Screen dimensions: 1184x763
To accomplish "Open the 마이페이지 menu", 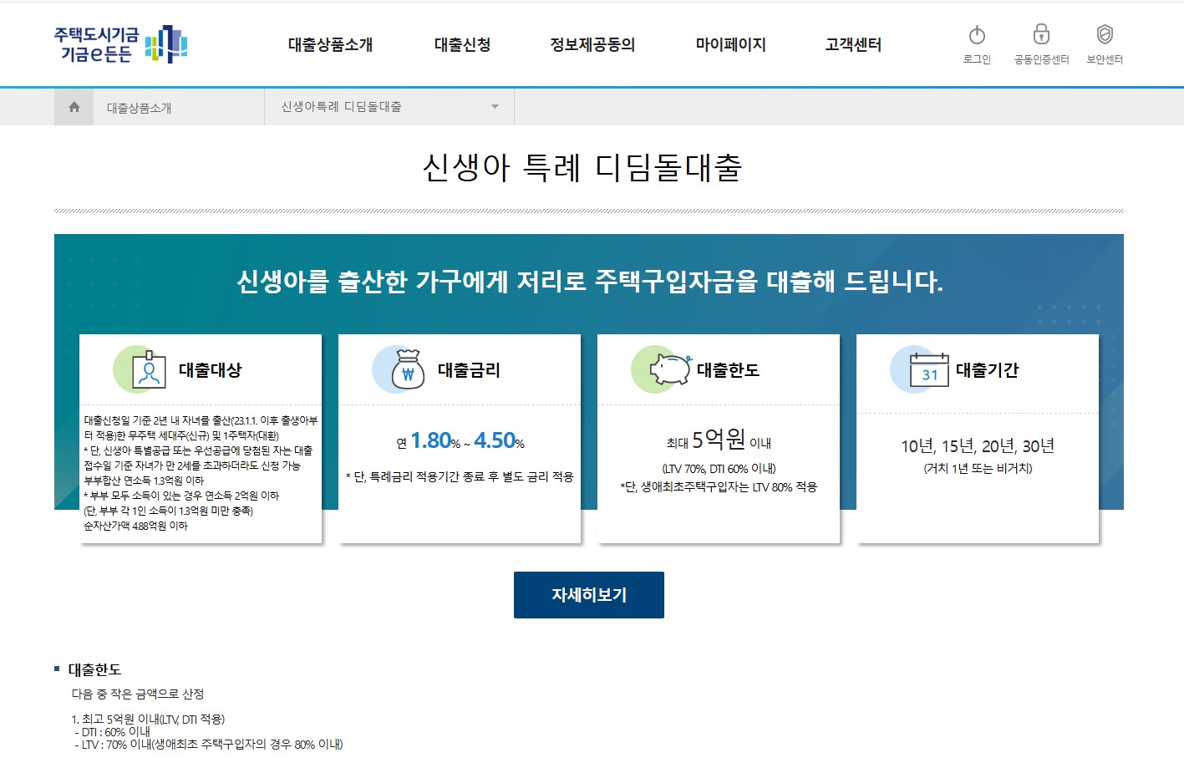I will [729, 45].
